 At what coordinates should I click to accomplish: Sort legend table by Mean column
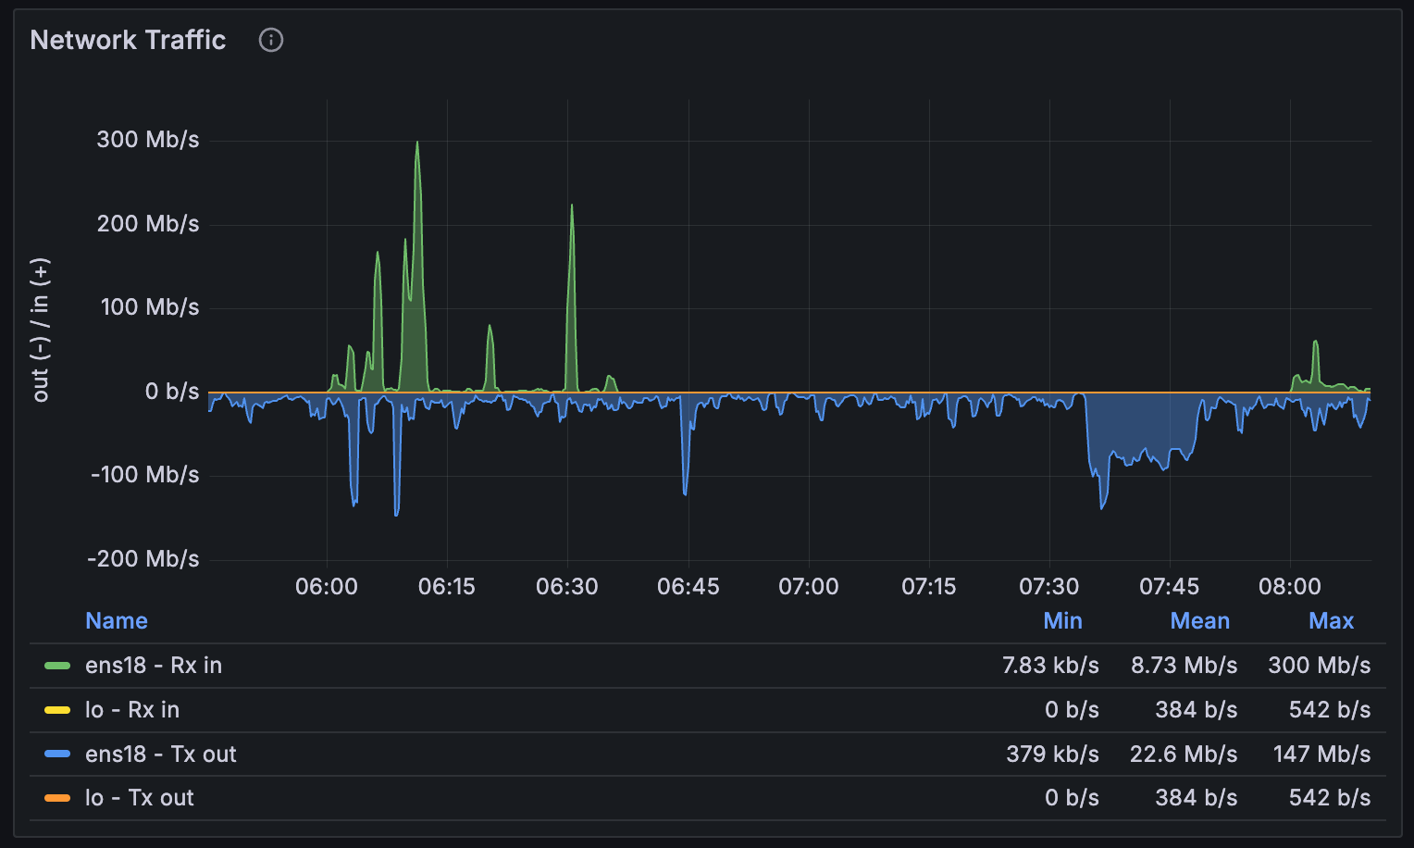1199,620
